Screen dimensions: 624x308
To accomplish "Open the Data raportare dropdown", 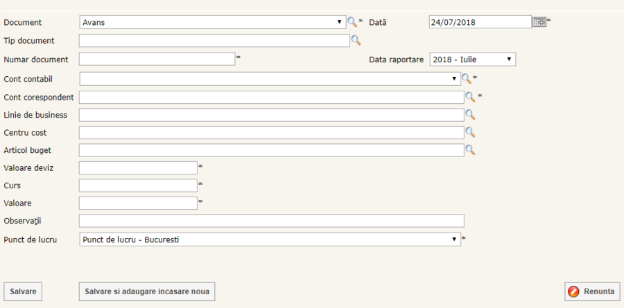I will (x=472, y=60).
